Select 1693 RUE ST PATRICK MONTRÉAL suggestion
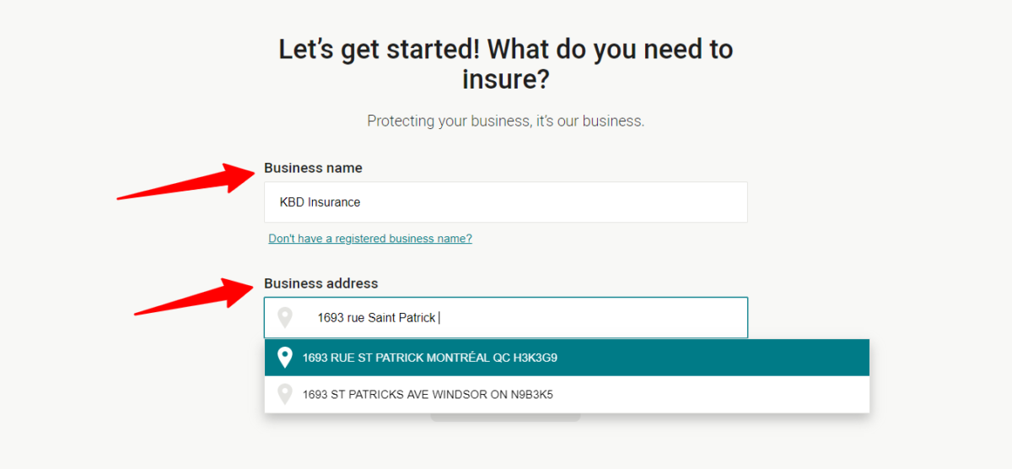The image size is (1012, 469). tap(567, 358)
